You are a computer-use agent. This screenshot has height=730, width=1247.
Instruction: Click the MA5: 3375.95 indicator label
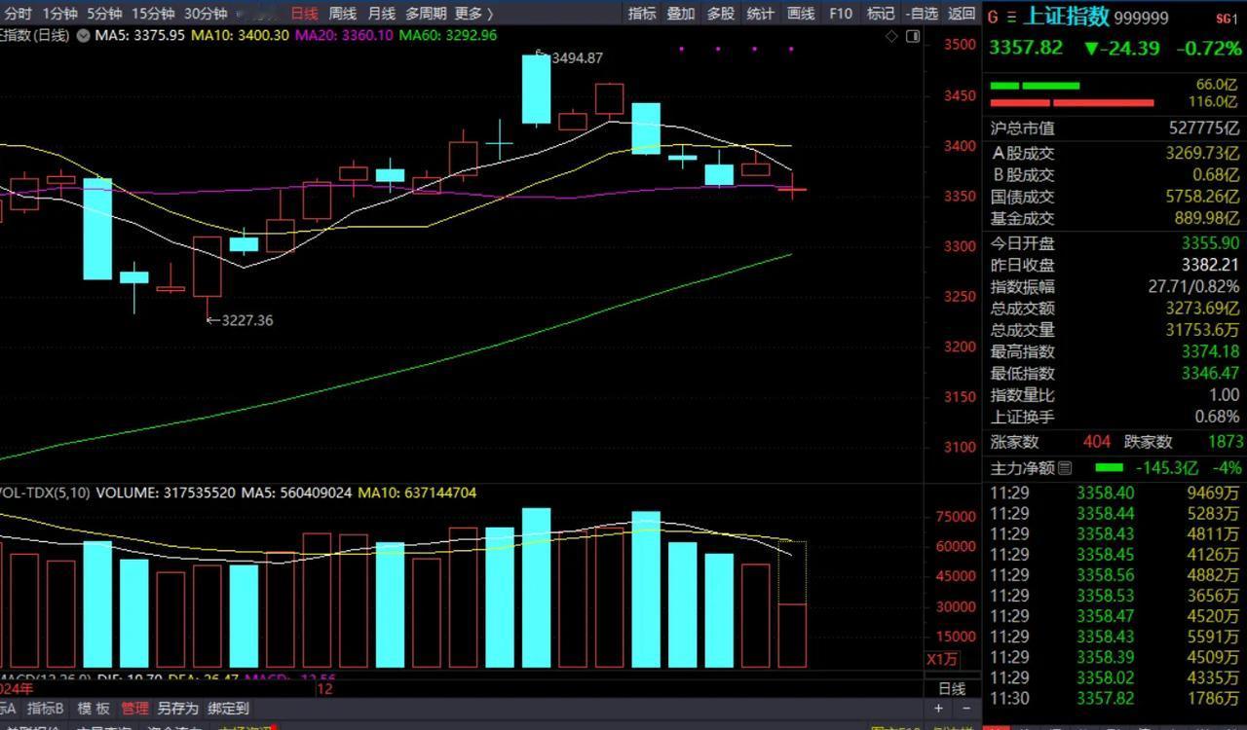(140, 35)
